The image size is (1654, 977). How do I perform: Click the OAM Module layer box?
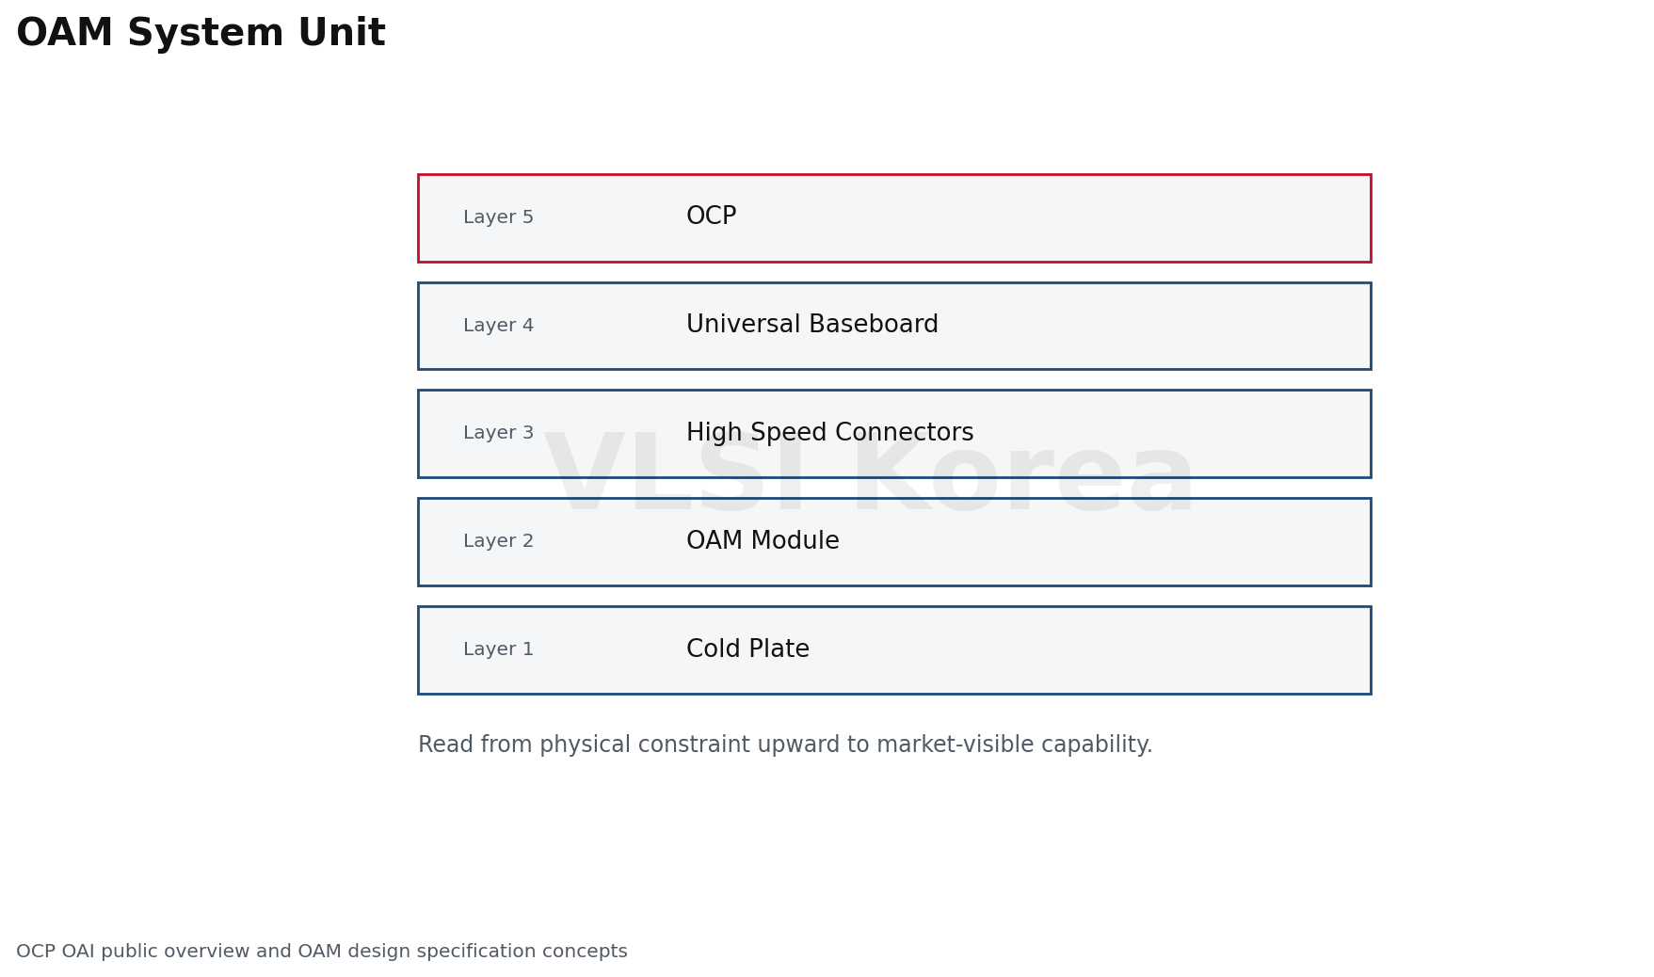894,542
